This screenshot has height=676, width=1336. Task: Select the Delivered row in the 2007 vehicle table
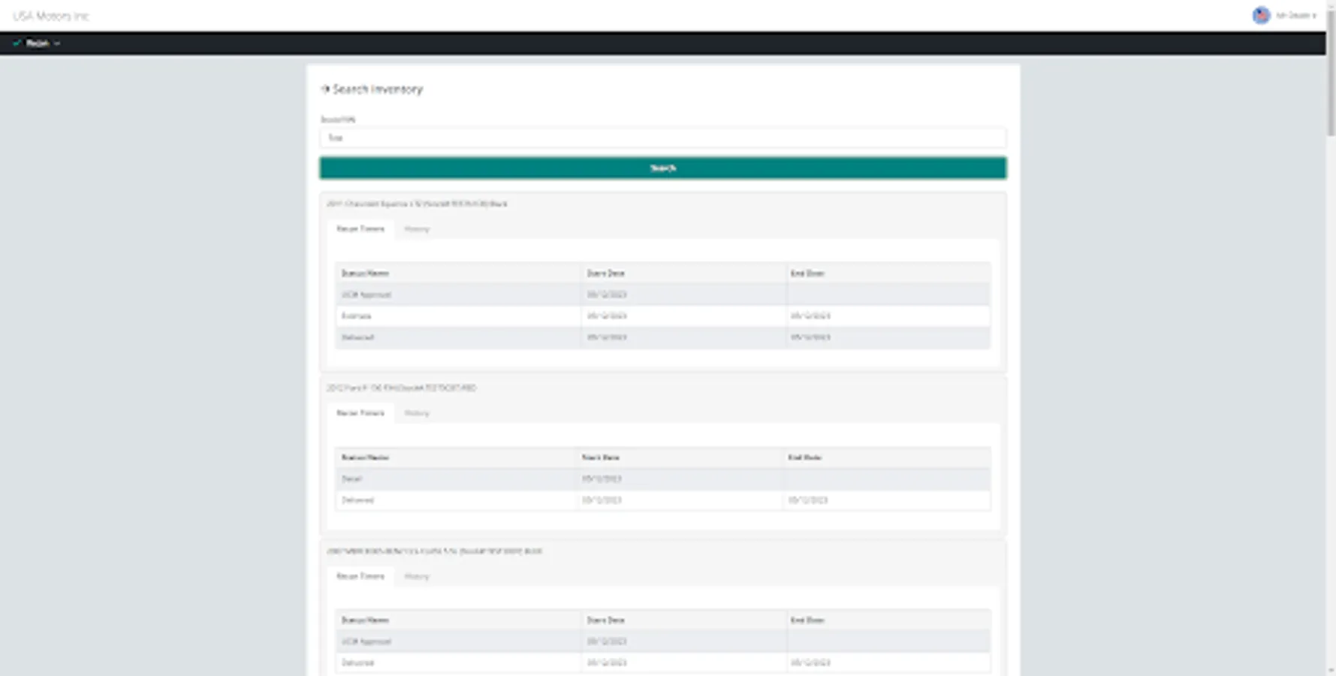point(662,663)
